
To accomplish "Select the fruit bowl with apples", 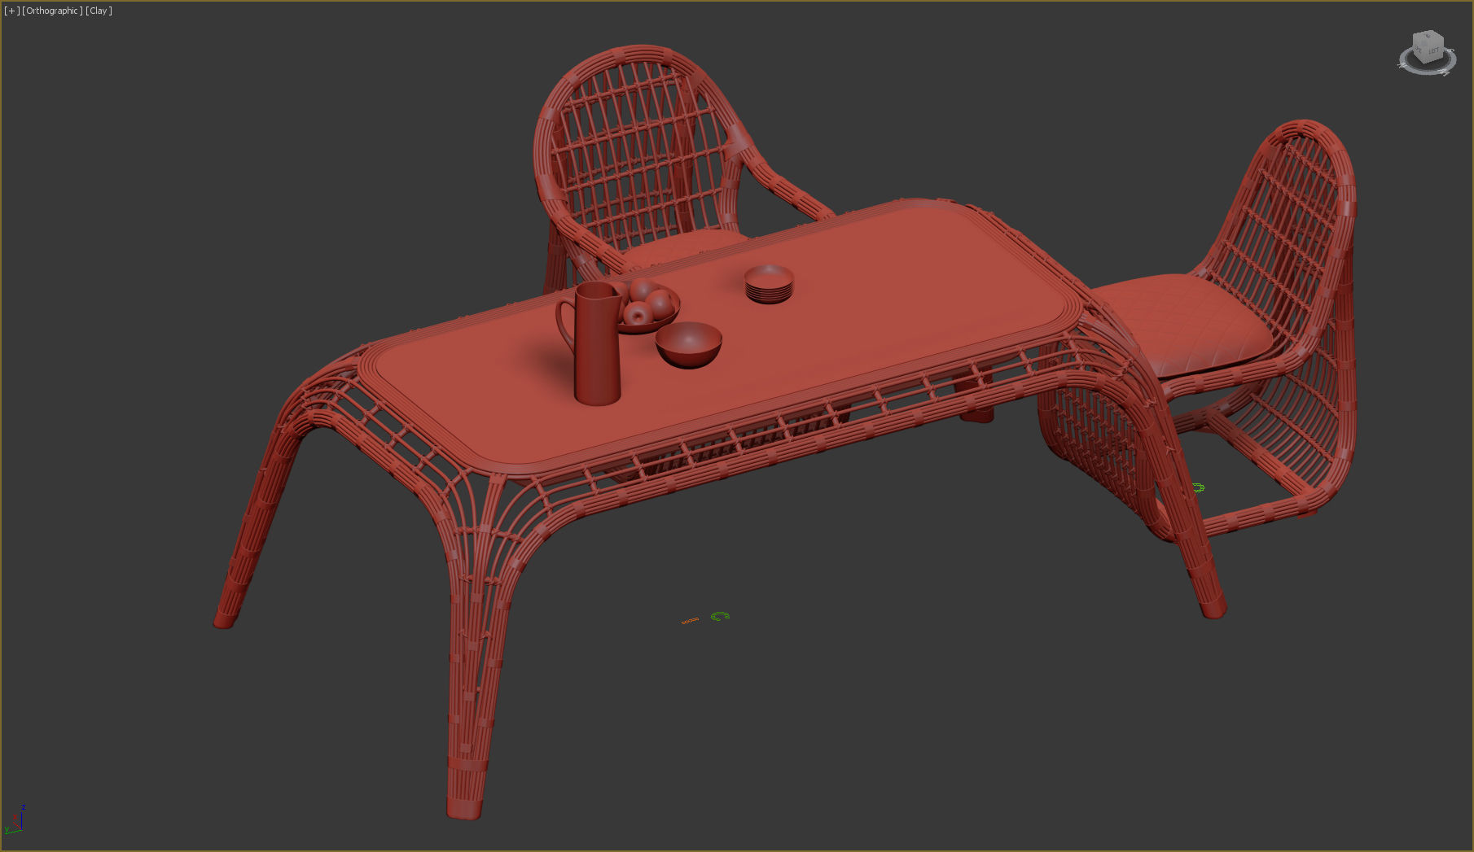I will click(649, 307).
